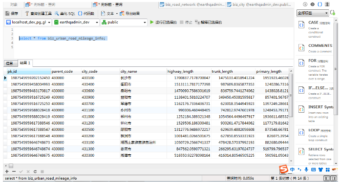The height and width of the screenshot is (185, 340).
Task: Discard changes with the X icon
Action: coord(28,171)
